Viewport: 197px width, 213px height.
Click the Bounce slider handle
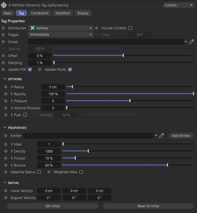click(x=167, y=165)
